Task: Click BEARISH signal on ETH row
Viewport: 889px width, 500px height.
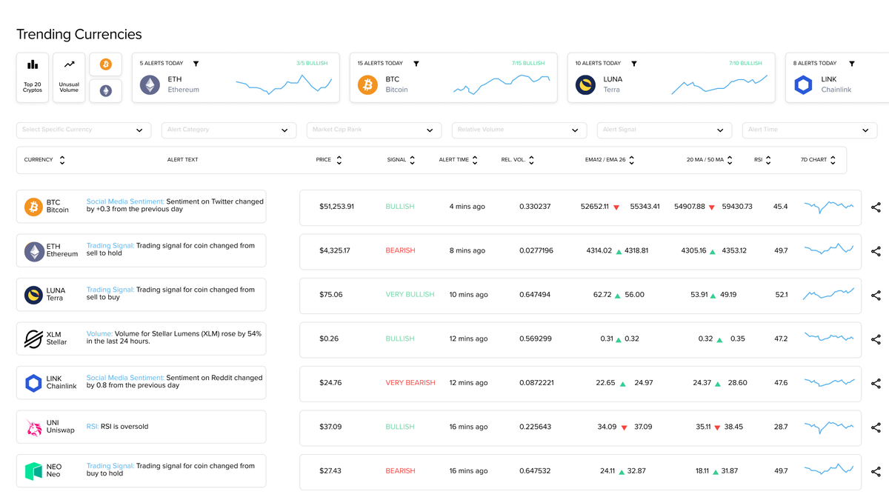Action: point(400,251)
